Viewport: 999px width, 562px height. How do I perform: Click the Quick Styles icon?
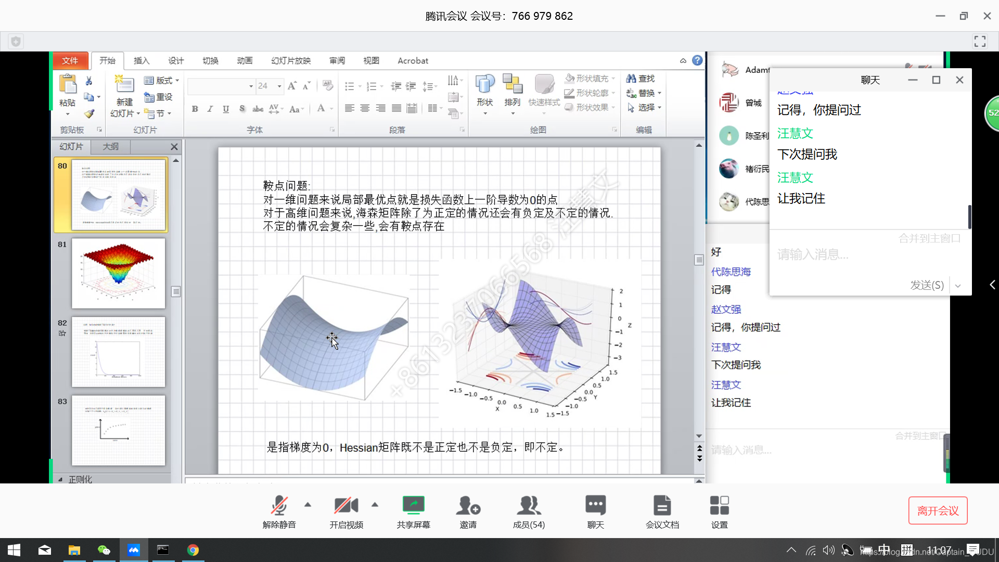(544, 84)
